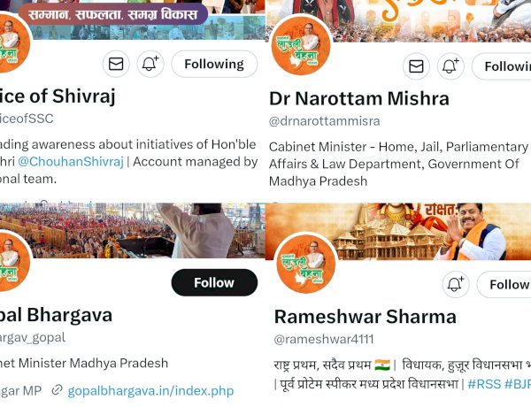The height and width of the screenshot is (407, 531).
Task: Toggle Following button for Dr Narottam Mishra
Action: coord(502,66)
